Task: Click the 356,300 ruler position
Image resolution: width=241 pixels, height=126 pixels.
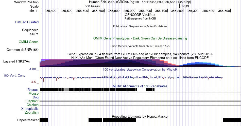Action: [193, 11]
